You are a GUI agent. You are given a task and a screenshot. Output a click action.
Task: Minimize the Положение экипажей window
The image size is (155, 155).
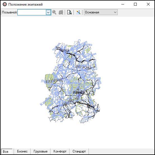tap(123, 4)
